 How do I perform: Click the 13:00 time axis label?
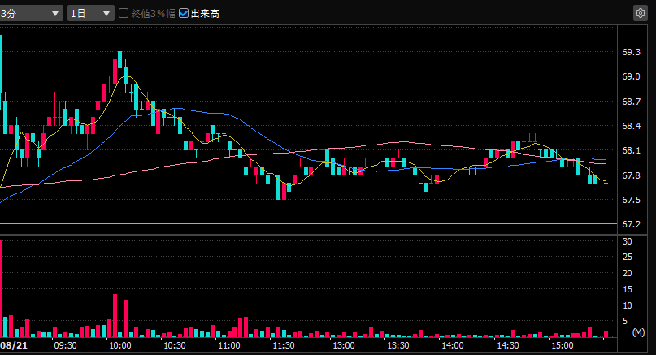(x=344, y=345)
